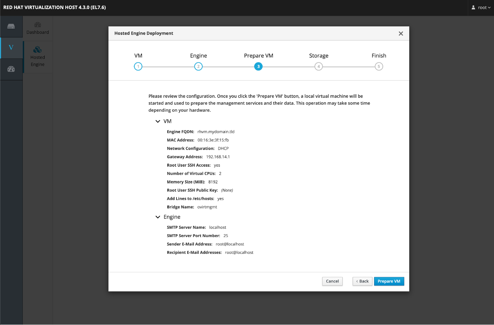Screen dimensions: 494x325
Task: Select step 3 Prepare VM circle
Action: pos(259,66)
